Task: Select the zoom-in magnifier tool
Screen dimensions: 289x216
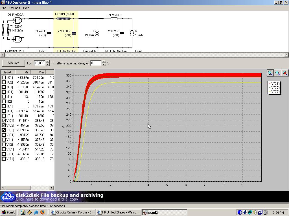Action: pos(270,73)
